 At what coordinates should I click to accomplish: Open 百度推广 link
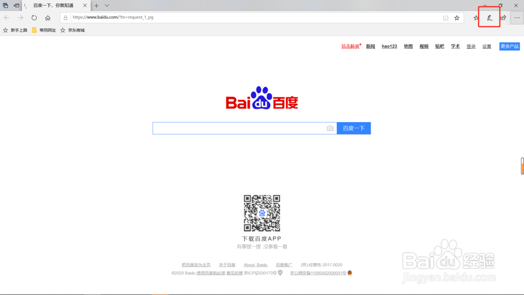283,265
